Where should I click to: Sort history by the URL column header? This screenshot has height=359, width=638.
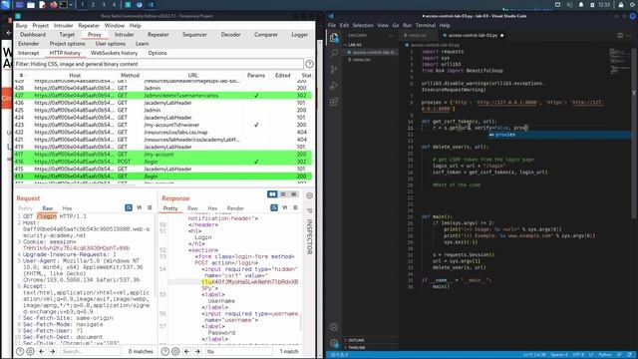192,76
